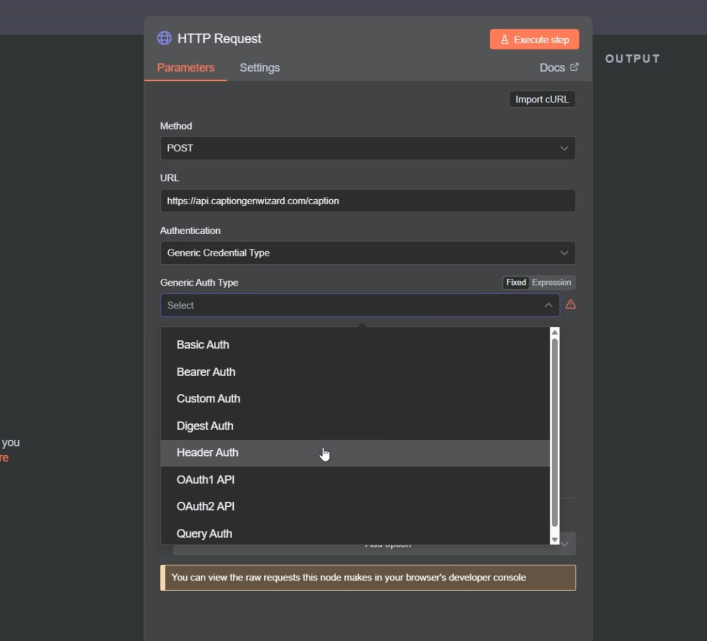This screenshot has width=707, height=641.
Task: Switch to the Settings tab
Action: [259, 67]
